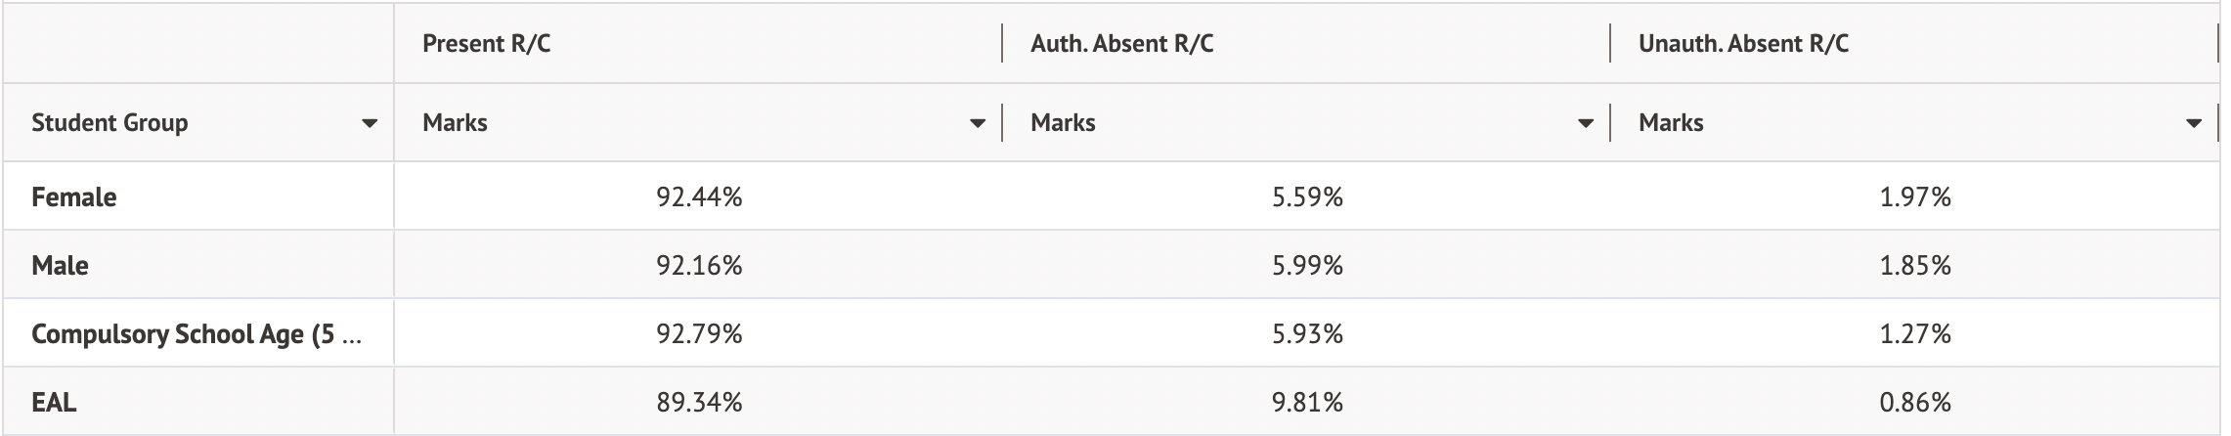Click the Male unauthorised absent value 1.85%
The image size is (2231, 436).
pos(1915,266)
